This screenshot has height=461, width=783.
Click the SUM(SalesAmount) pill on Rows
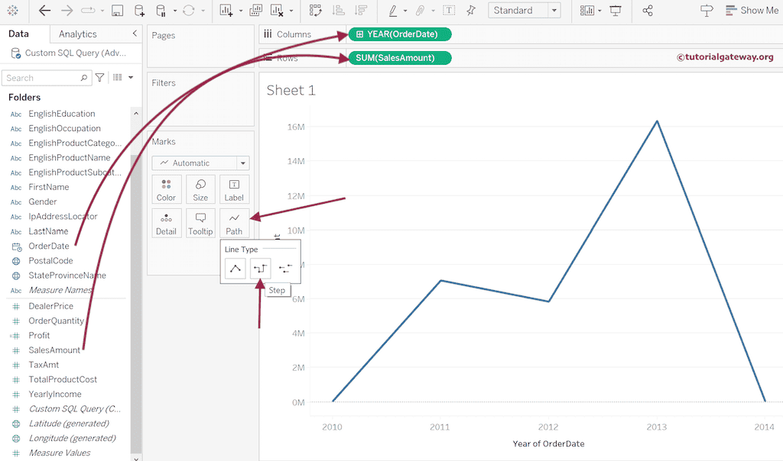399,58
